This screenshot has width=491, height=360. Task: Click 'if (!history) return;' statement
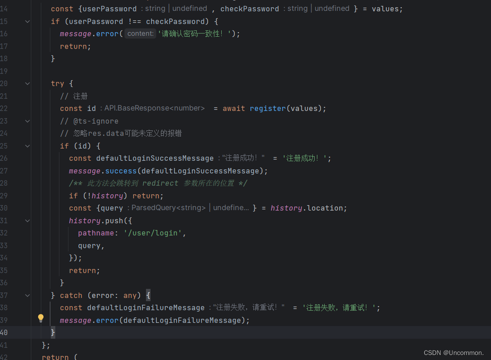pos(116,196)
